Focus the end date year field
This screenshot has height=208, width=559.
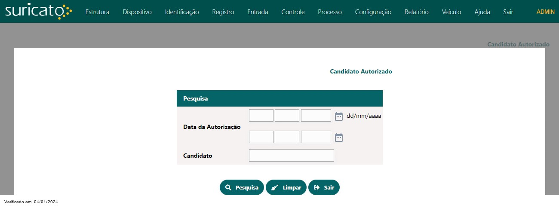point(316,137)
